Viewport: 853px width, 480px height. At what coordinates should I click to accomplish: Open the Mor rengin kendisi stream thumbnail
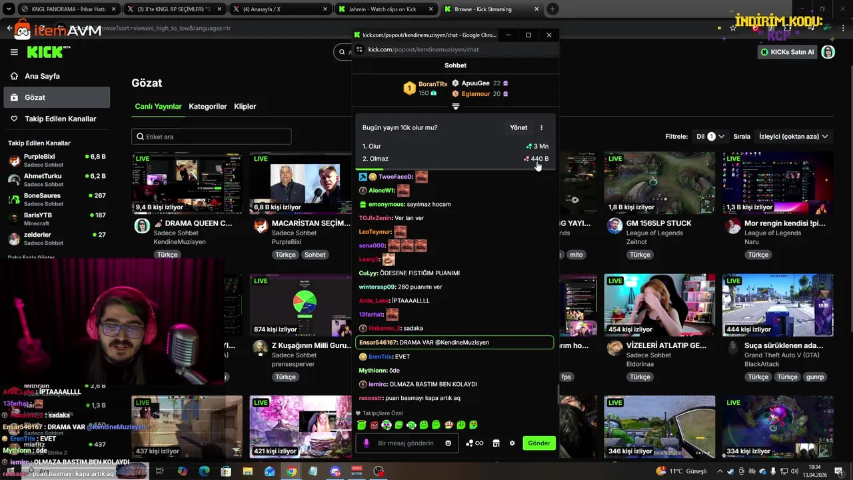[778, 183]
